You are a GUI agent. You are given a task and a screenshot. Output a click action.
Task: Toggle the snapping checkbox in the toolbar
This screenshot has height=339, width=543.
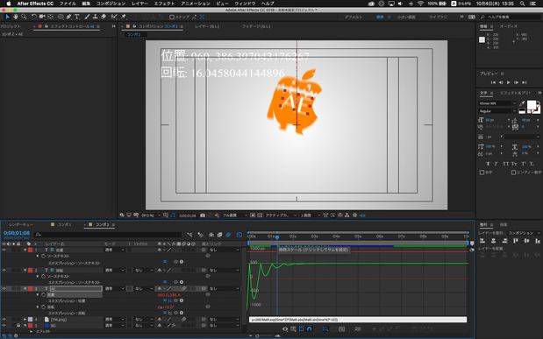click(x=172, y=17)
